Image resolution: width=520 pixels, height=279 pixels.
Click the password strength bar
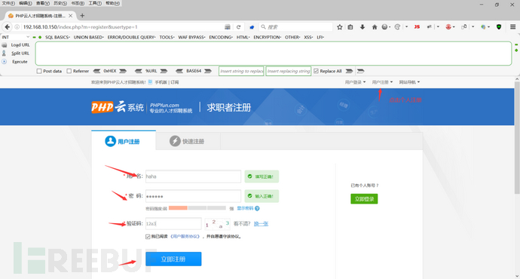pos(197,208)
